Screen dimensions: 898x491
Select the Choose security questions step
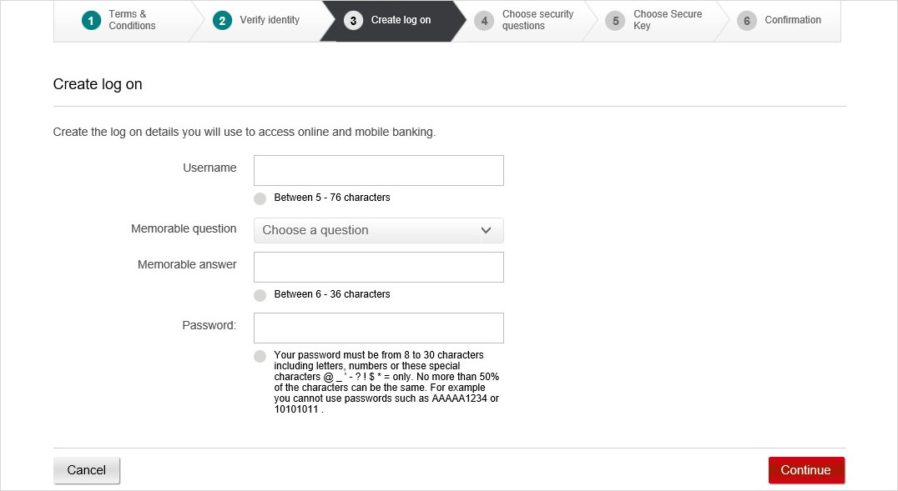pos(537,20)
